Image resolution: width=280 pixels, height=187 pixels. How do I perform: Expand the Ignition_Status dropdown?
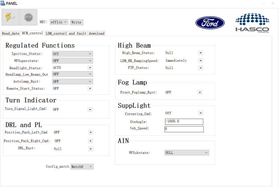[x=72, y=54]
